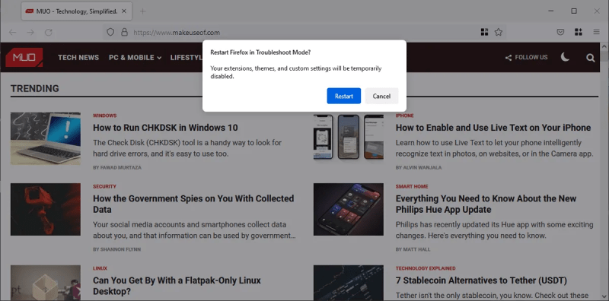Open the Firefox hamburger menu

[596, 32]
